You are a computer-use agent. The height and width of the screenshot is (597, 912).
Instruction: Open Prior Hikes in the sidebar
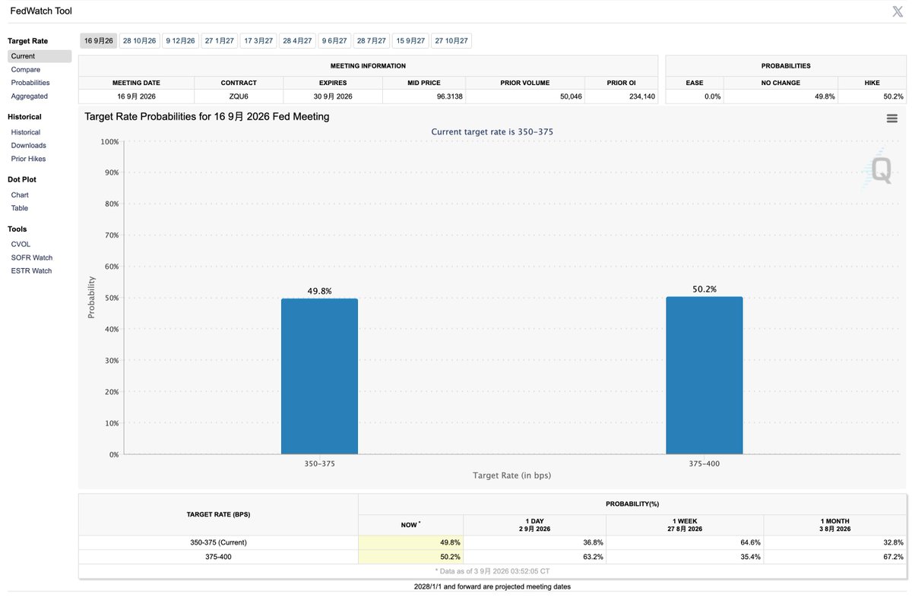pyautogui.click(x=28, y=159)
